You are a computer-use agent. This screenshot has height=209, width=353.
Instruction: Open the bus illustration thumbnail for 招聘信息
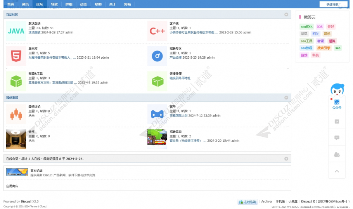157,139
